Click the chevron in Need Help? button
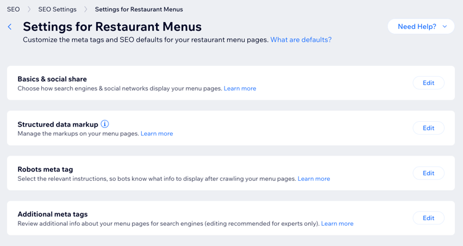463x246 pixels. click(445, 26)
